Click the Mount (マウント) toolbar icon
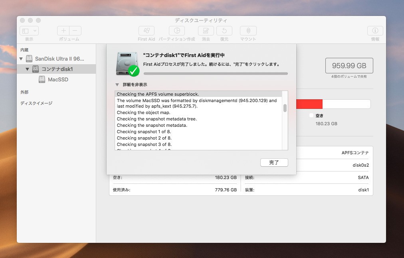This screenshot has height=258, width=404. (248, 31)
